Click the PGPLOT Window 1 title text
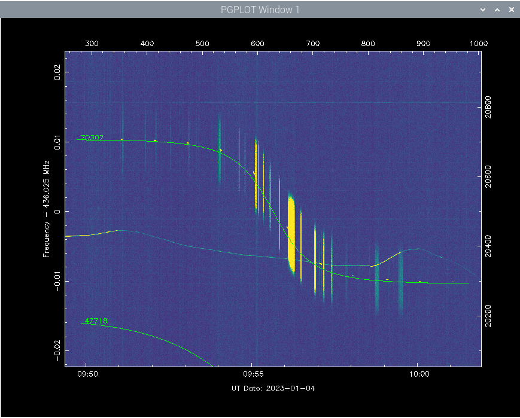The width and height of the screenshot is (520, 418). (x=260, y=10)
